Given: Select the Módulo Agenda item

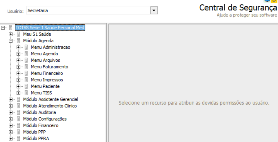Looking at the screenshot, I should click(x=38, y=41).
